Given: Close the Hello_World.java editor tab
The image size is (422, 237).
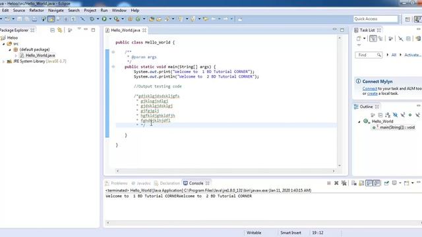Looking at the screenshot, I should tap(144, 30).
